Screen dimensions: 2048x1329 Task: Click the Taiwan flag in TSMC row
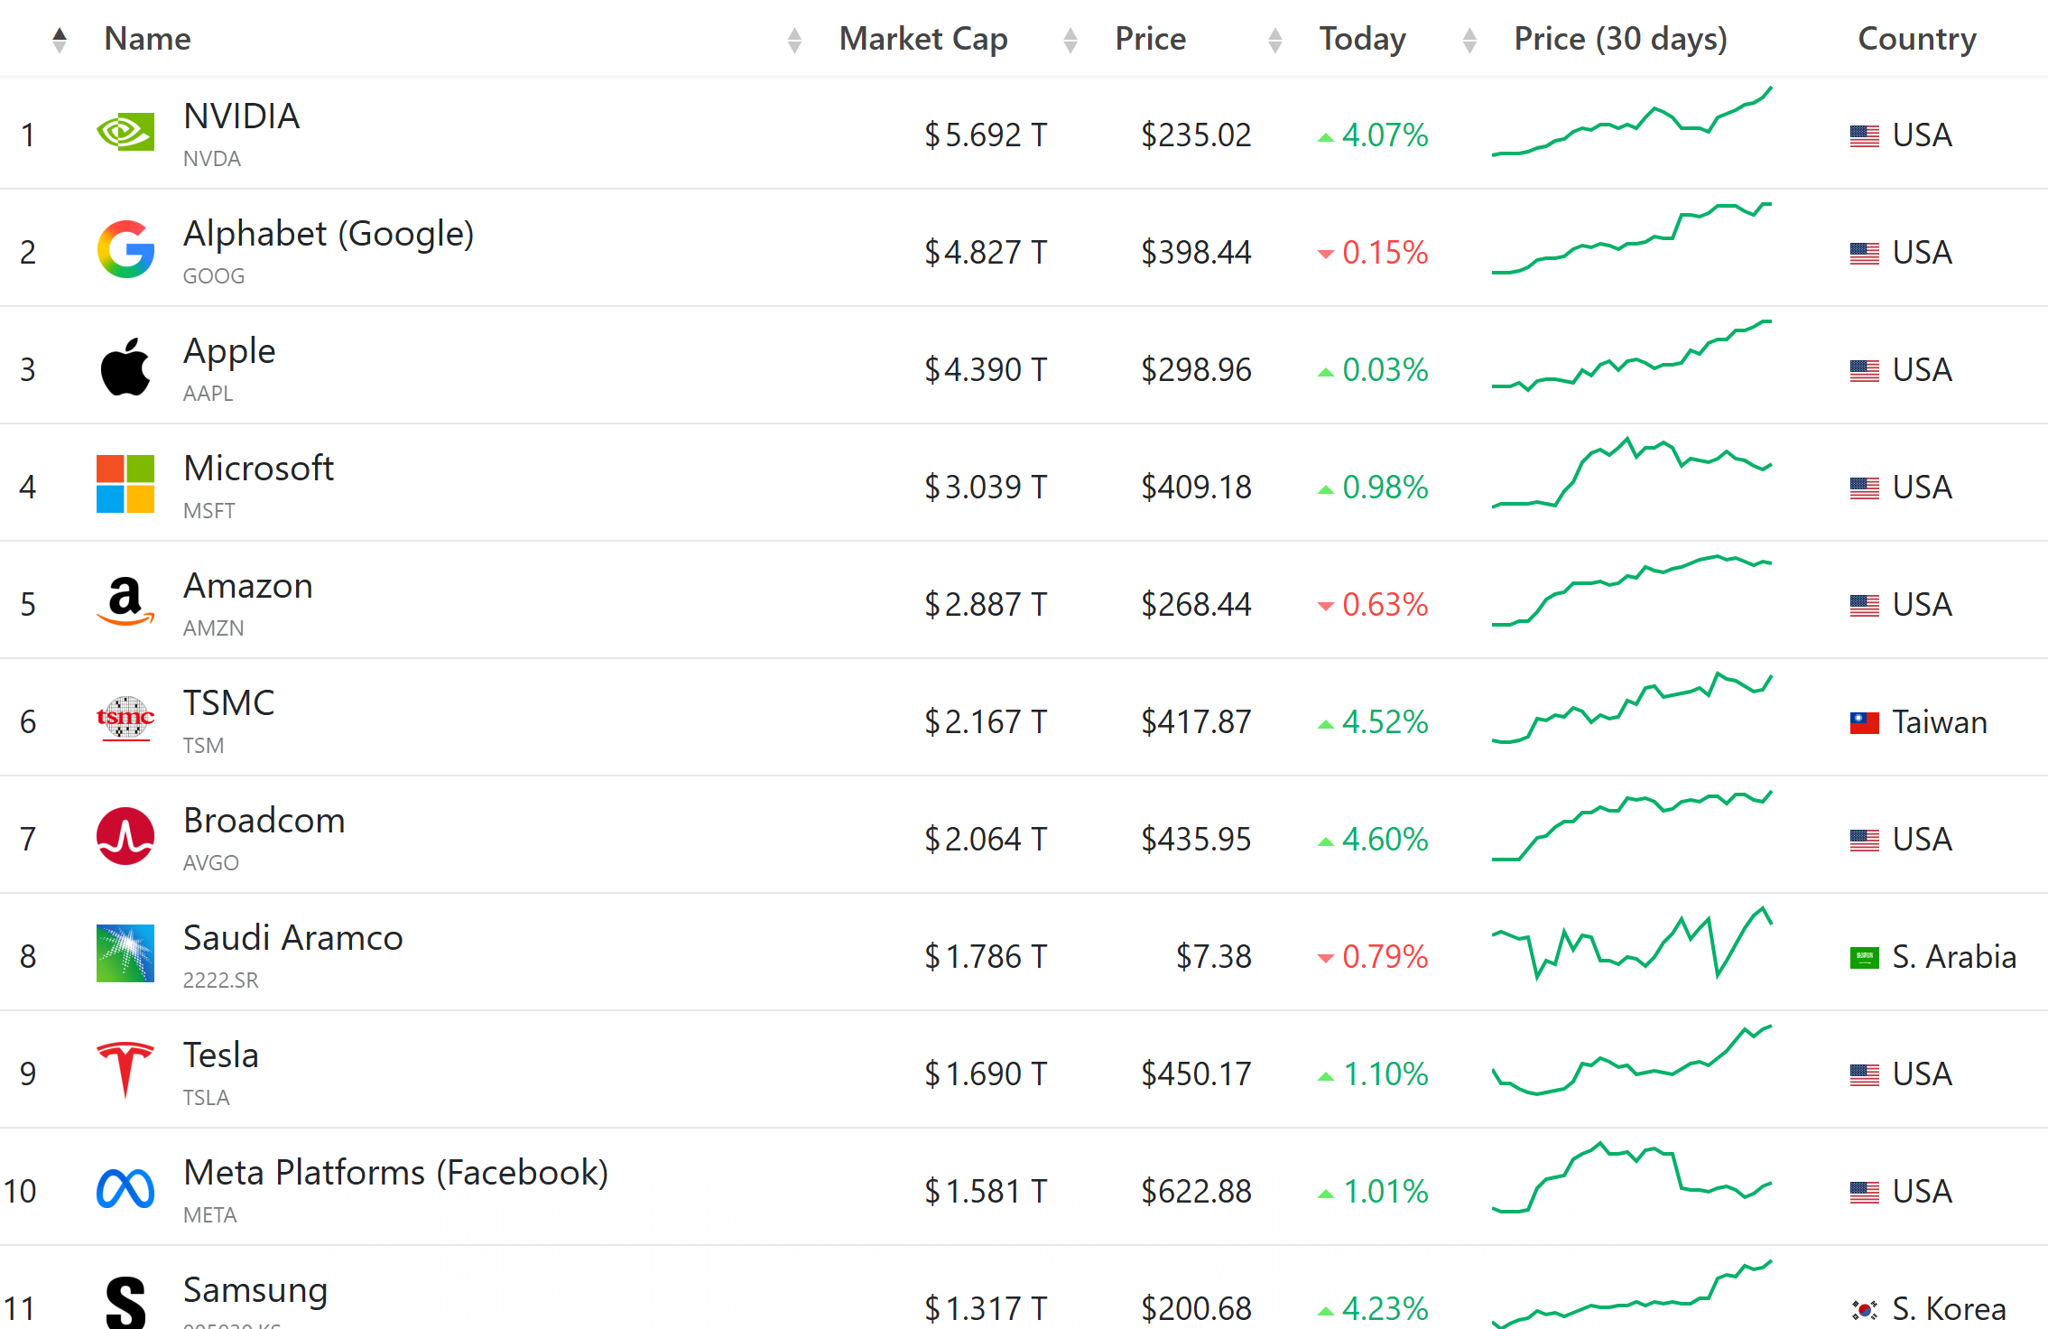[1865, 722]
